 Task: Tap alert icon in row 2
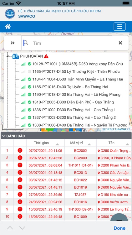pyautogui.click(x=20, y=158)
